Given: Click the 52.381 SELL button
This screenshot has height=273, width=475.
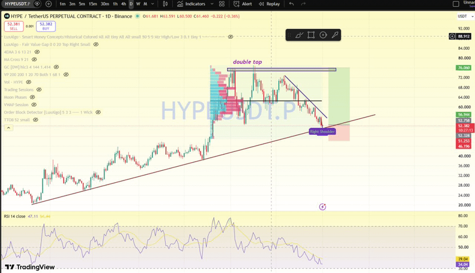Looking at the screenshot, I should (x=14, y=26).
